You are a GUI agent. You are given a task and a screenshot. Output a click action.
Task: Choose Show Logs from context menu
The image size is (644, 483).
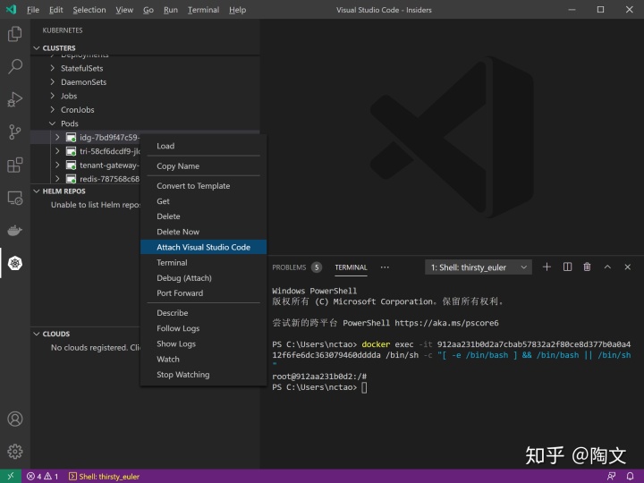[203, 343]
